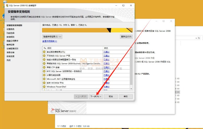This screenshot has width=203, height=129.
Task: Select the 磁盘空间要求 step in the sidebar
Action: [x=13, y=41]
